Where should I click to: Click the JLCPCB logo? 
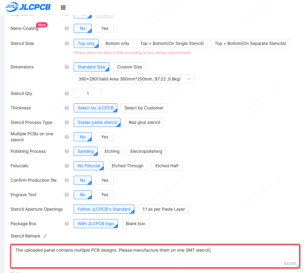coord(28,7)
